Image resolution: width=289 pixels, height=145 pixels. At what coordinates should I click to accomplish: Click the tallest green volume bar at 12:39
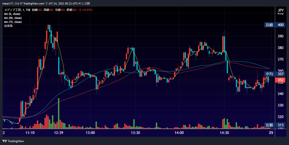click(x=59, y=113)
